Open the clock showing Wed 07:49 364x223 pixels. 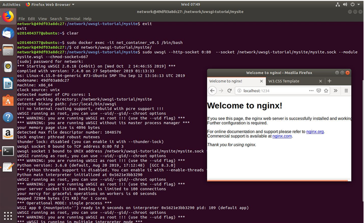[x=190, y=4]
